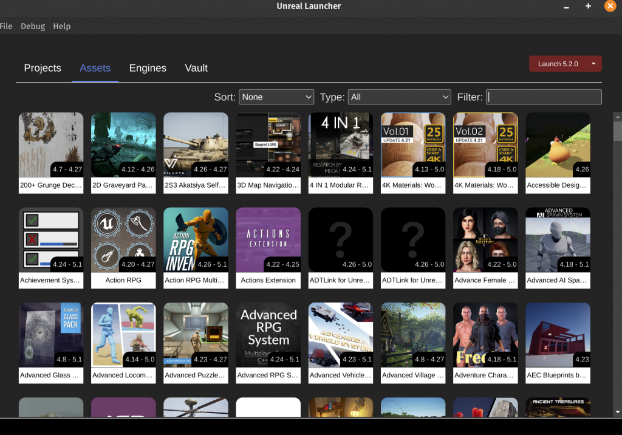
Task: Click the 'AEC Blueprints b...' asset label
Action: pyautogui.click(x=558, y=375)
